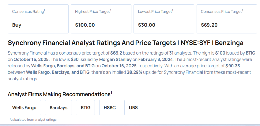Select the $30.00 value in the card
The image size is (260, 126).
[147, 25]
